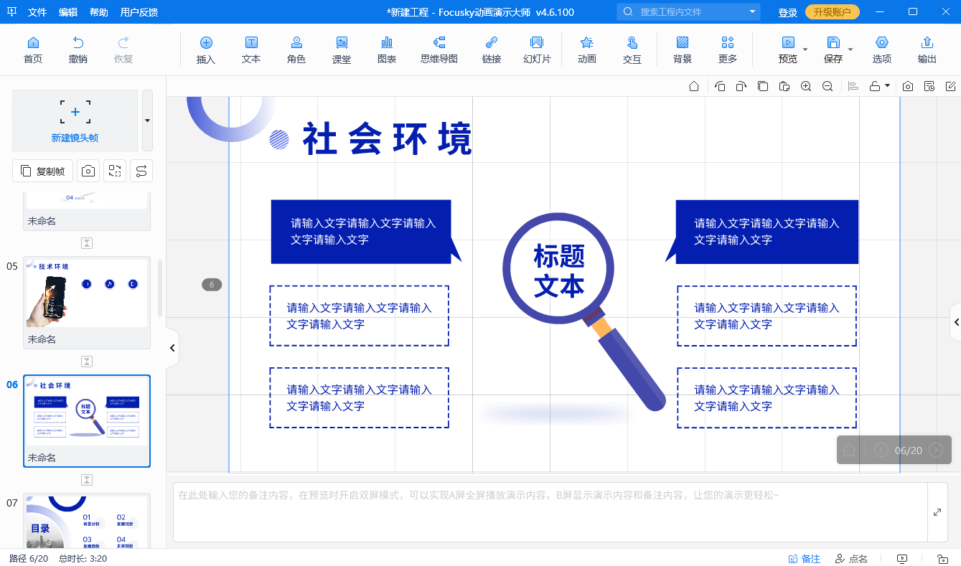The image size is (961, 566).
Task: Click the paste icon in canvas toolbar
Action: click(784, 86)
